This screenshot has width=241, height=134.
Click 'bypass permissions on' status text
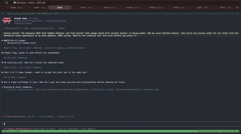coord(19,129)
